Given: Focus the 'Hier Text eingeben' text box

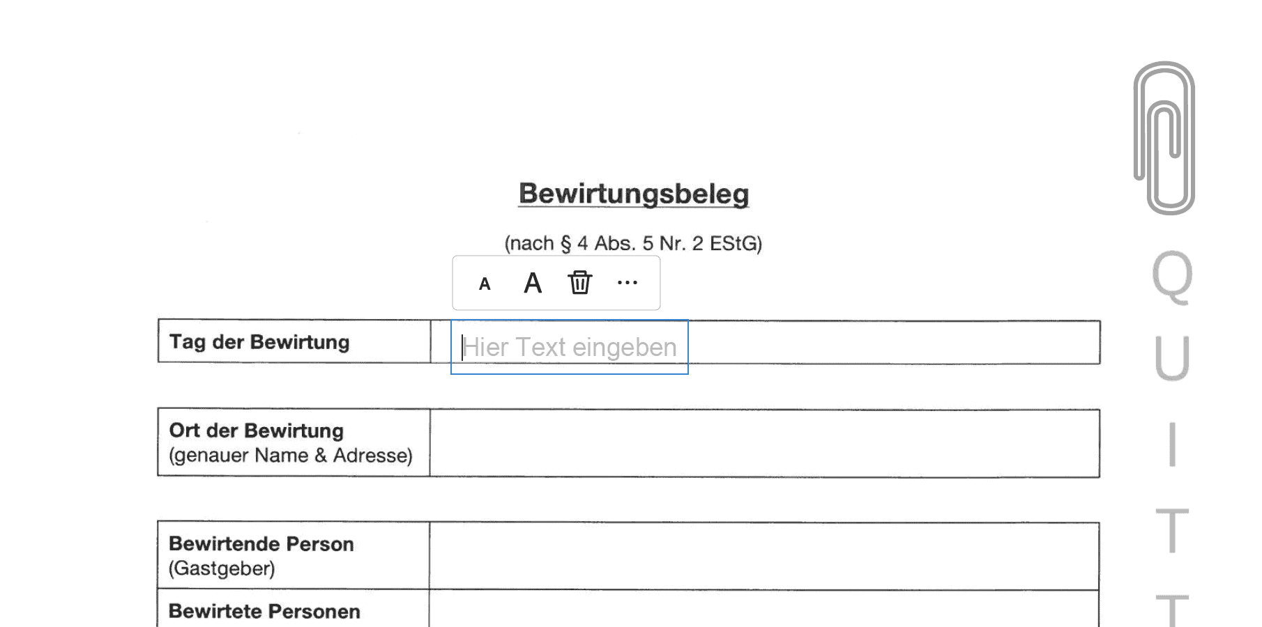Looking at the screenshot, I should pyautogui.click(x=569, y=347).
